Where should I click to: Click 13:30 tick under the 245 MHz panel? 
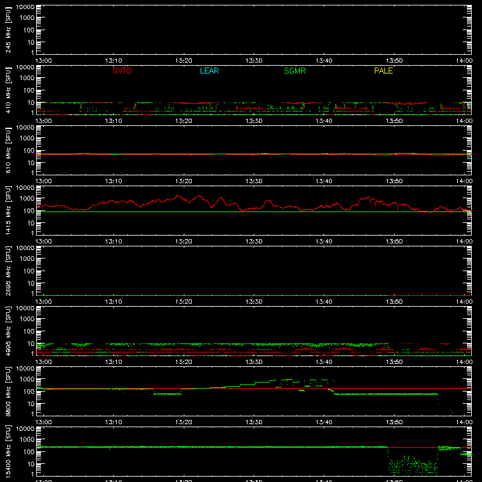pos(254,61)
